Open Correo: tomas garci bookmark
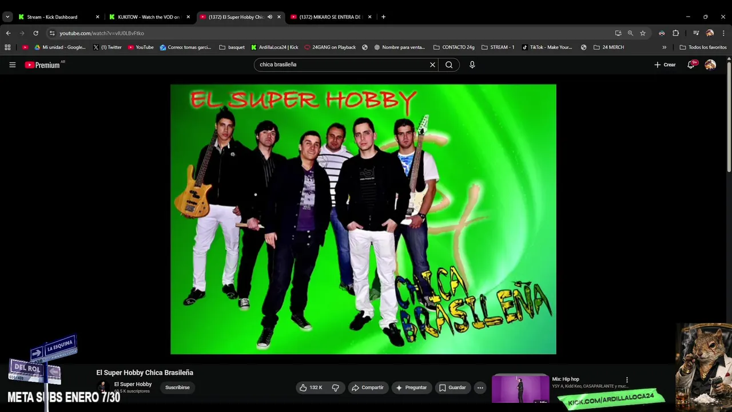 186,47
